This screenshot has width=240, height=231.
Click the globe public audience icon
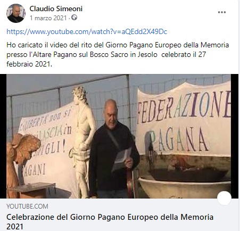75,18
